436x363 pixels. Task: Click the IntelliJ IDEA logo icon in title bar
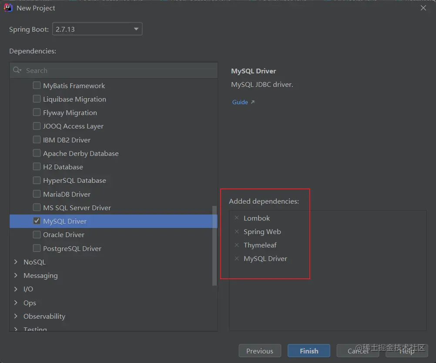coord(8,8)
